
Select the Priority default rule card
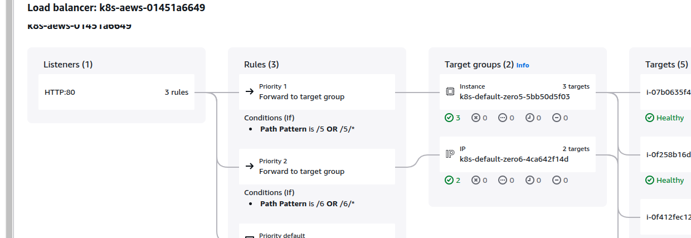coord(317,231)
